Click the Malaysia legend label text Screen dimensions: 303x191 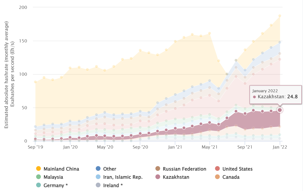53,177
